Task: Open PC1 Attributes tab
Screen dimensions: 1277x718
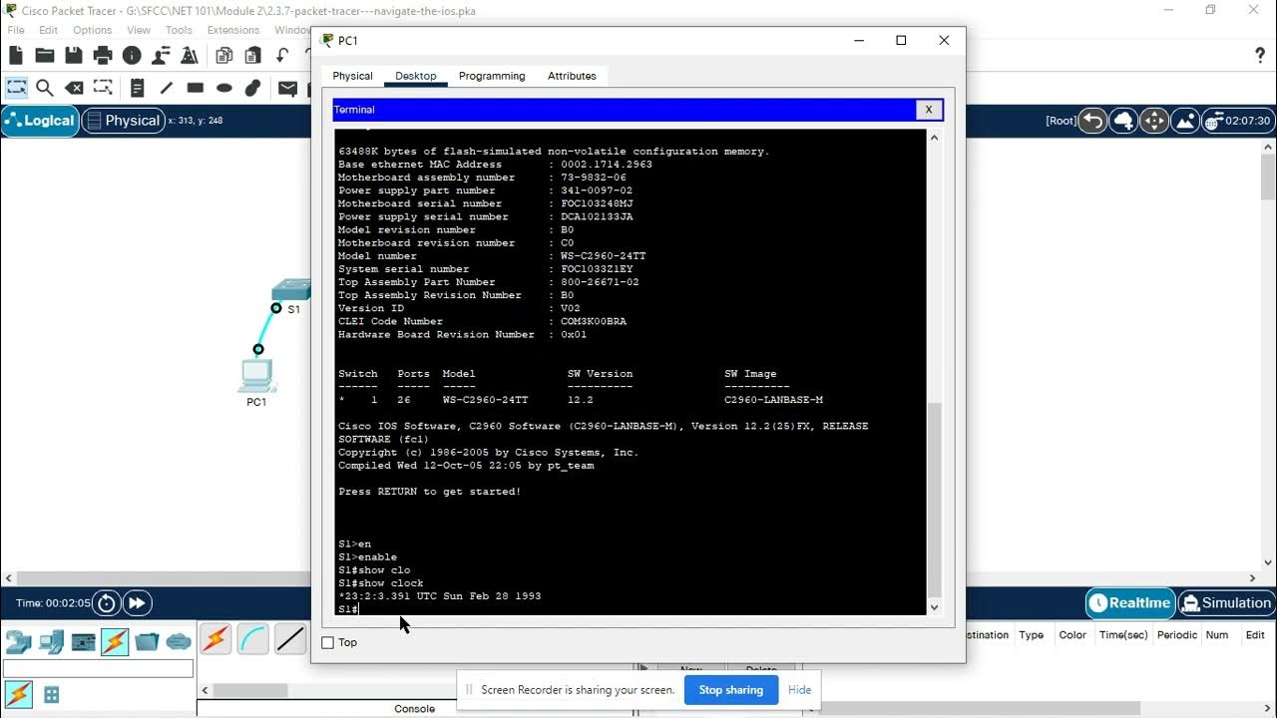Action: pos(572,76)
